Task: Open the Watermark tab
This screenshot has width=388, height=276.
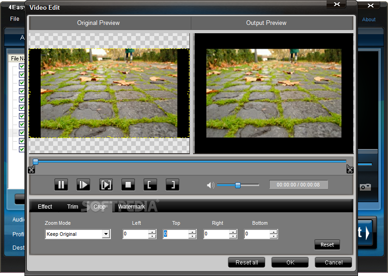Action: tap(131, 207)
